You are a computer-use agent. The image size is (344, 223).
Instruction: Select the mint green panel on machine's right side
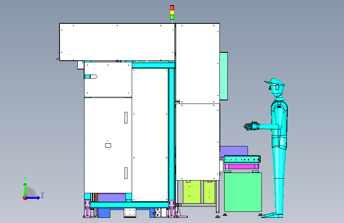pos(223,76)
